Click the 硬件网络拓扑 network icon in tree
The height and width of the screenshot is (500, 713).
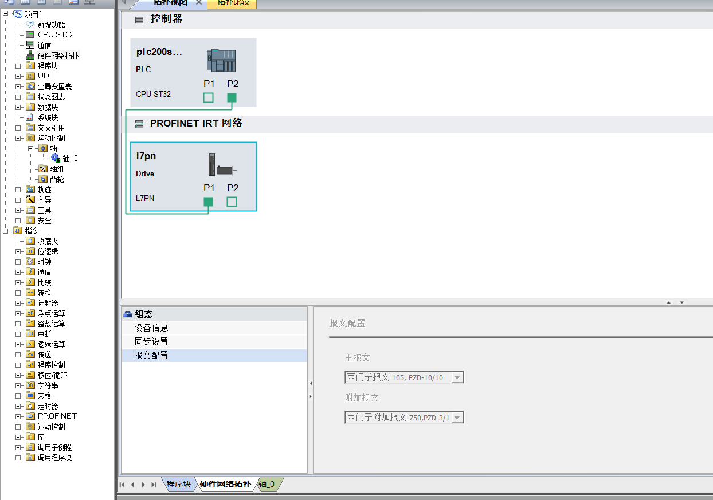coord(30,56)
